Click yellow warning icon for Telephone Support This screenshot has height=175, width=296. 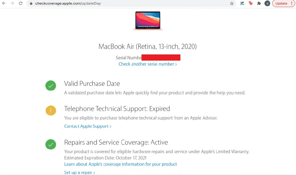(x=51, y=110)
